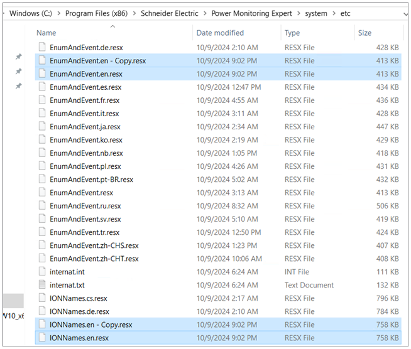
Task: Expand chevron after system breadcrumb
Action: coord(334,13)
